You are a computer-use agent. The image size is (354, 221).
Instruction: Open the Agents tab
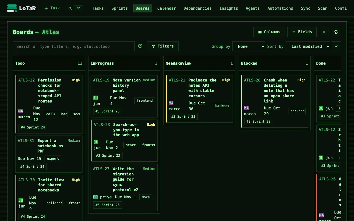(253, 8)
